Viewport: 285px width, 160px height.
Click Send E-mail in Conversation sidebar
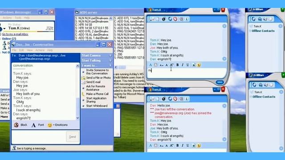tap(93, 82)
